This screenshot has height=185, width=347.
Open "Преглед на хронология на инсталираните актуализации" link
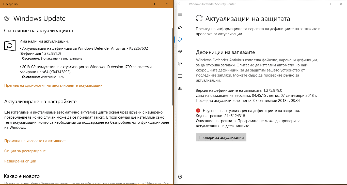(53, 85)
